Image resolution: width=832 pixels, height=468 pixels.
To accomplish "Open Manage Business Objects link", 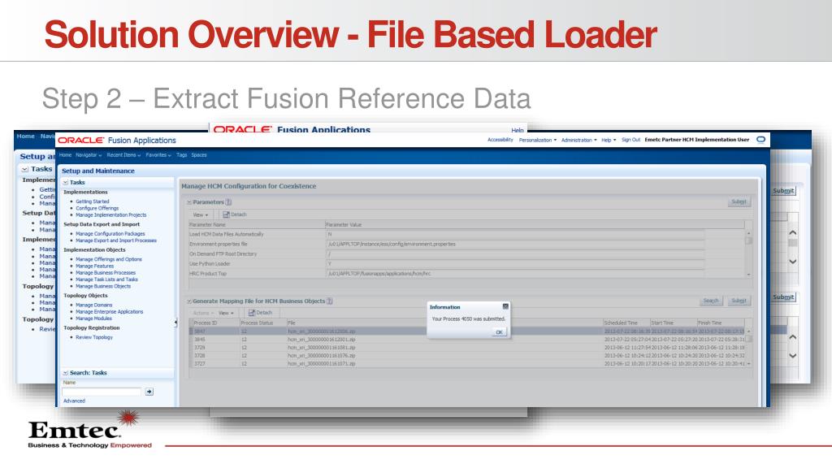I will (x=103, y=286).
